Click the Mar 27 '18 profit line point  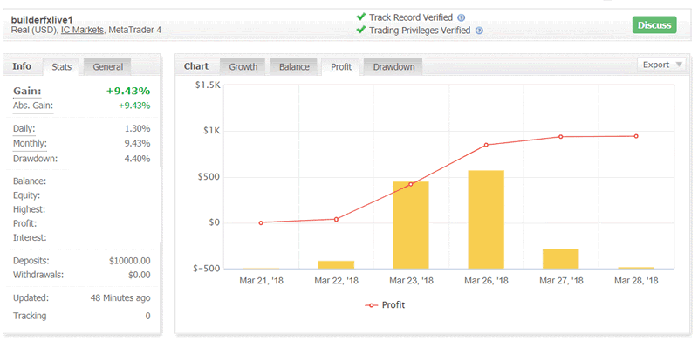click(561, 137)
